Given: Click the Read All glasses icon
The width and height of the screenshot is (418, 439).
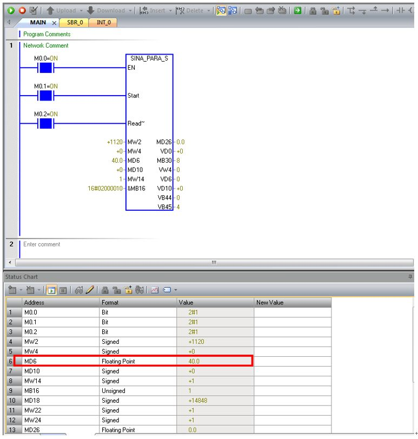Looking at the screenshot, I should 78,290.
